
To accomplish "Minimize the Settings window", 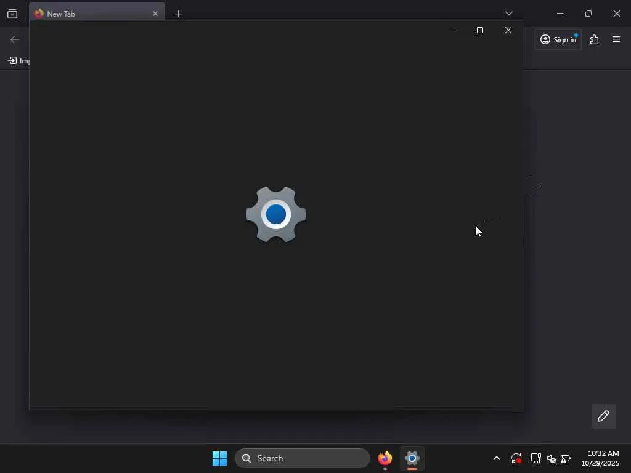I will coord(452,30).
